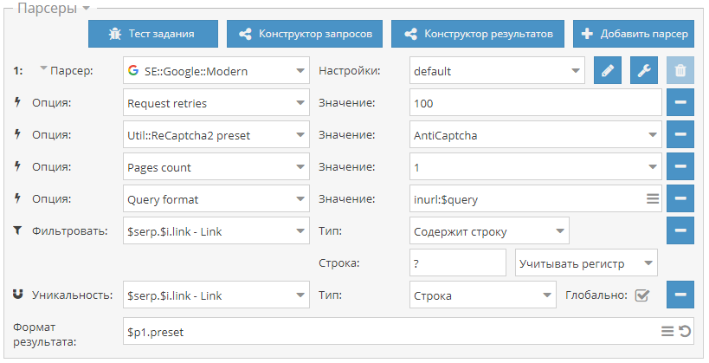
Task: Remove the Pages count option with minus
Action: click(x=680, y=166)
